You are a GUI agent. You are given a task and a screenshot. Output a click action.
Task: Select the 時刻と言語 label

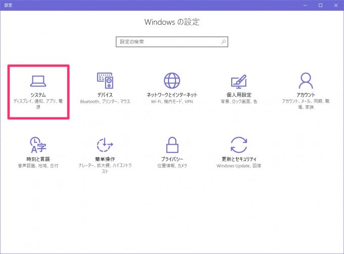38,159
